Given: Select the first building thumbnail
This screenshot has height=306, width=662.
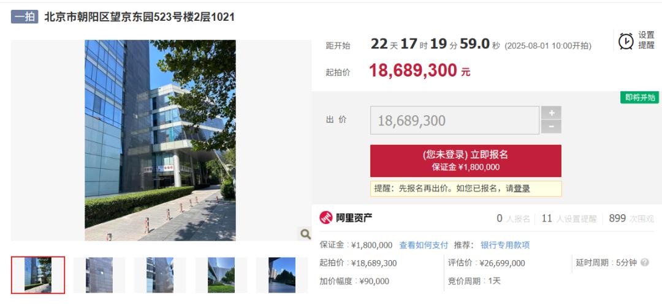Looking at the screenshot, I should (x=38, y=275).
